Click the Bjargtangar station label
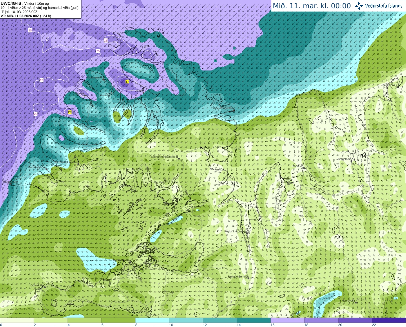The height and width of the screenshot is (327, 406). coord(10,182)
